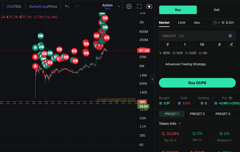This screenshot has height=152, width=240.
Task: Enable Advanced Trading Strategy checkbox
Action: (161, 64)
